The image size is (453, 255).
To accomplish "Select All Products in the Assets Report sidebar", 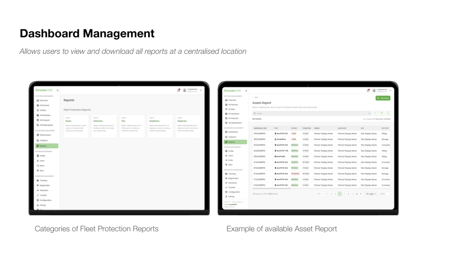I will (232, 118).
